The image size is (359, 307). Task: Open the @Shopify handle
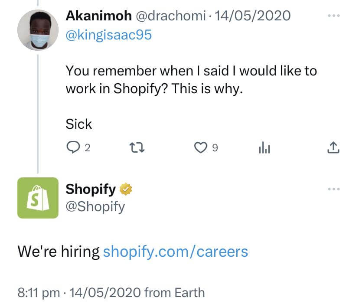coord(95,206)
